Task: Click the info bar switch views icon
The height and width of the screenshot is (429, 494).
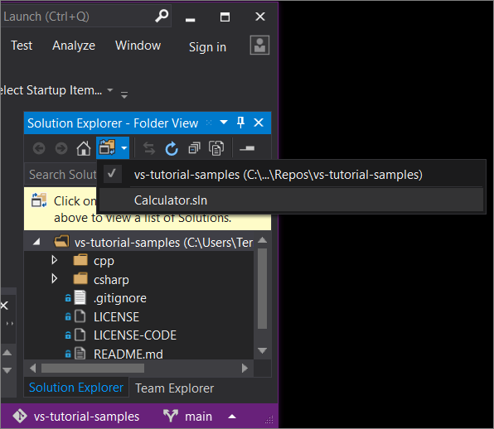Action: [x=39, y=200]
